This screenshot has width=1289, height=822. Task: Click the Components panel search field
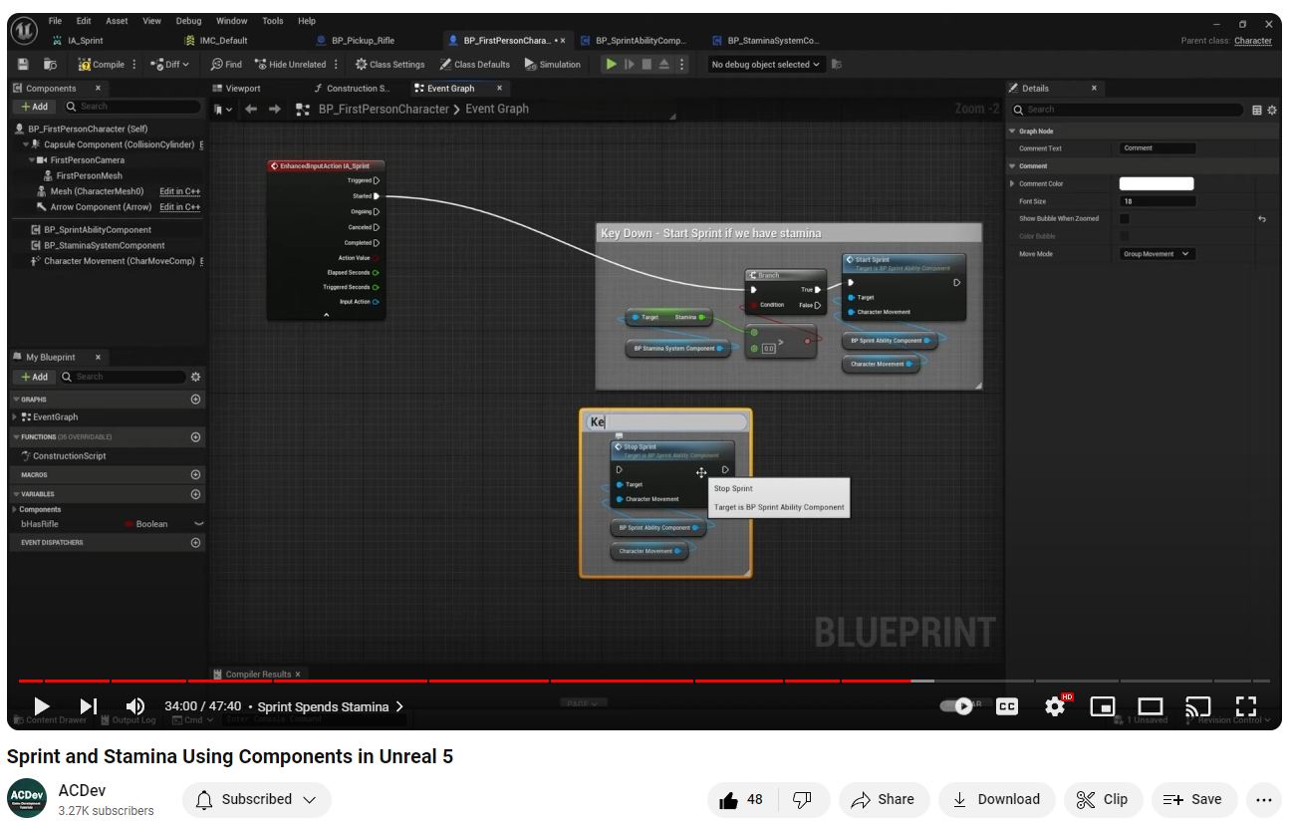(x=133, y=107)
